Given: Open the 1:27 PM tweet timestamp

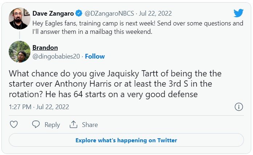Looking at the screenshot, I should [x=39, y=107].
